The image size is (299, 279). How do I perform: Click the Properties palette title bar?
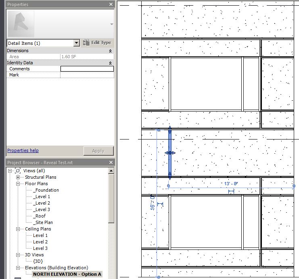point(60,4)
